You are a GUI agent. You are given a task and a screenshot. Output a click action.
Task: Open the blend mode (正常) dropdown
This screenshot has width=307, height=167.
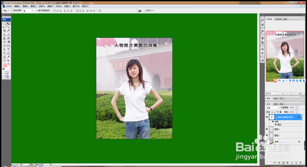[273, 108]
